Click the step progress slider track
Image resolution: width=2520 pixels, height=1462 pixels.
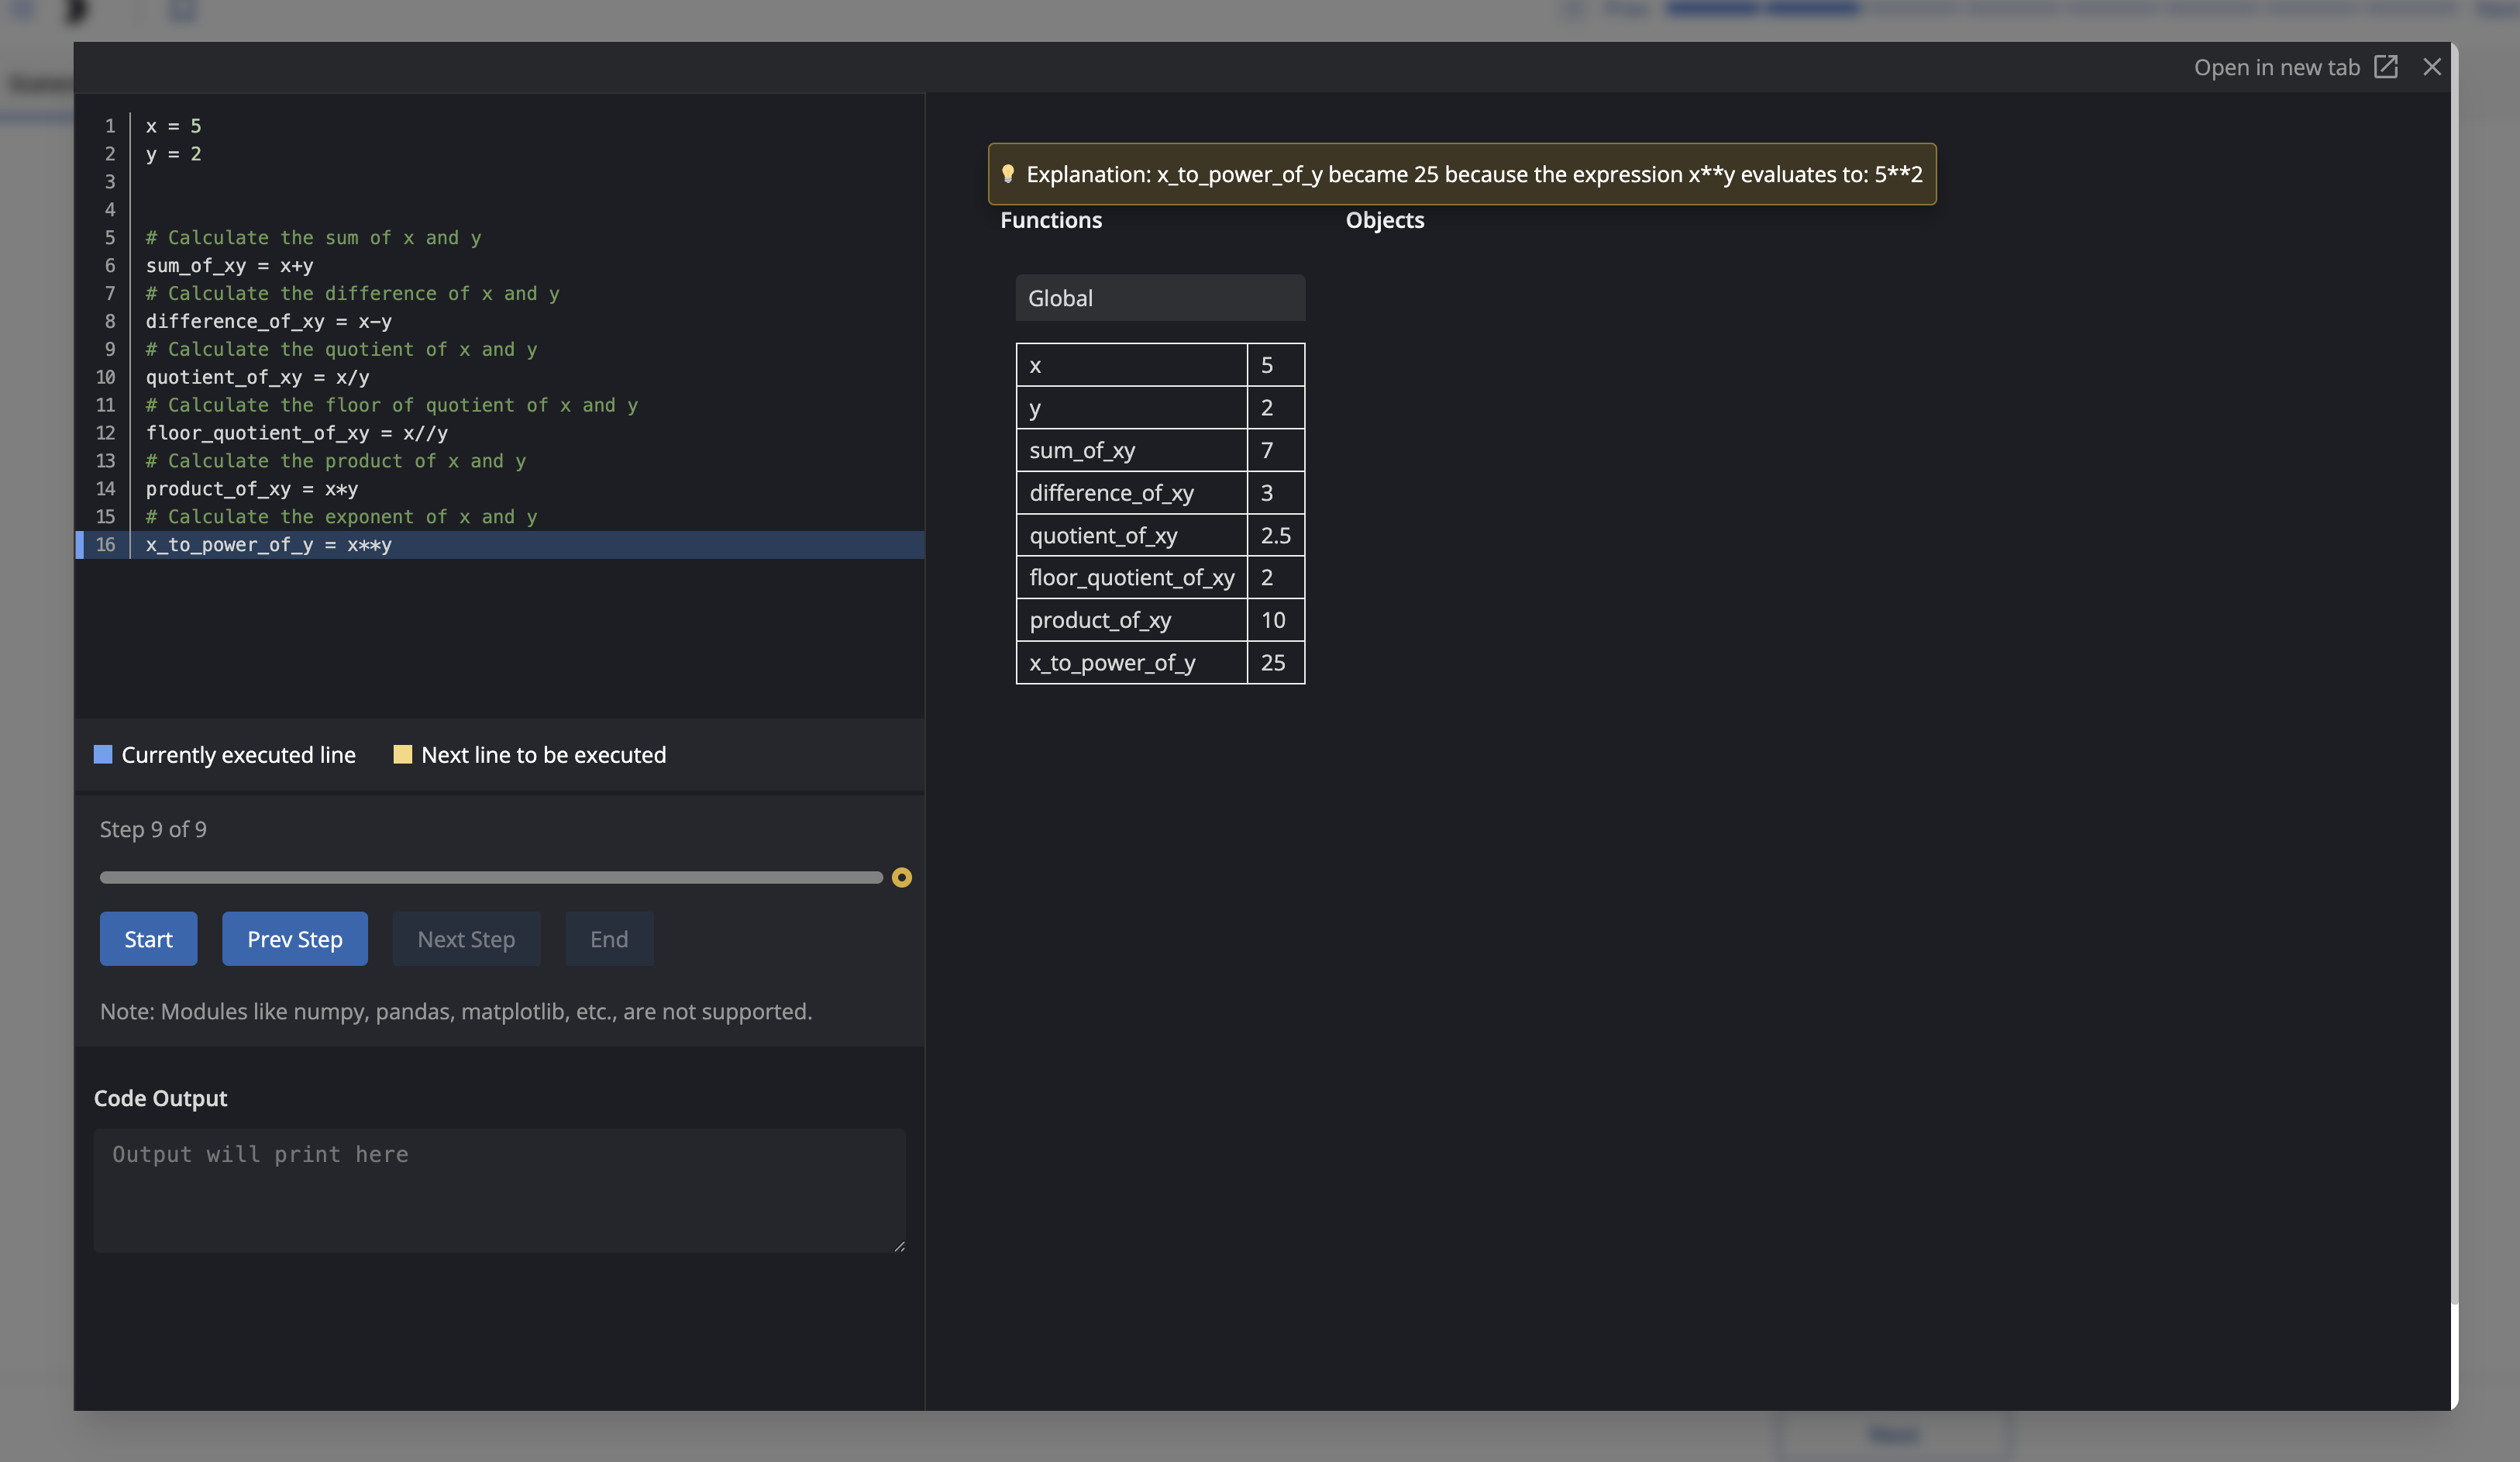click(x=490, y=878)
